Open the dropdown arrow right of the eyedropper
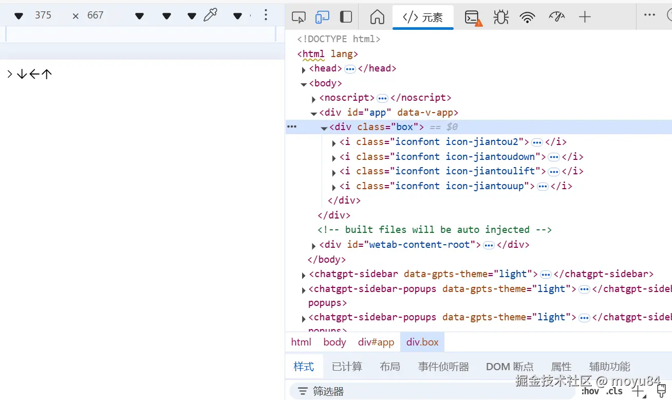This screenshot has width=672, height=400. point(237,16)
